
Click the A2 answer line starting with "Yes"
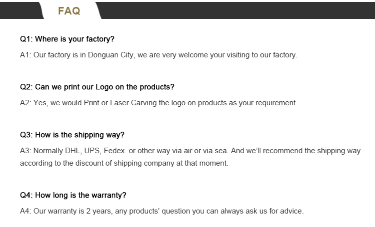(x=158, y=103)
